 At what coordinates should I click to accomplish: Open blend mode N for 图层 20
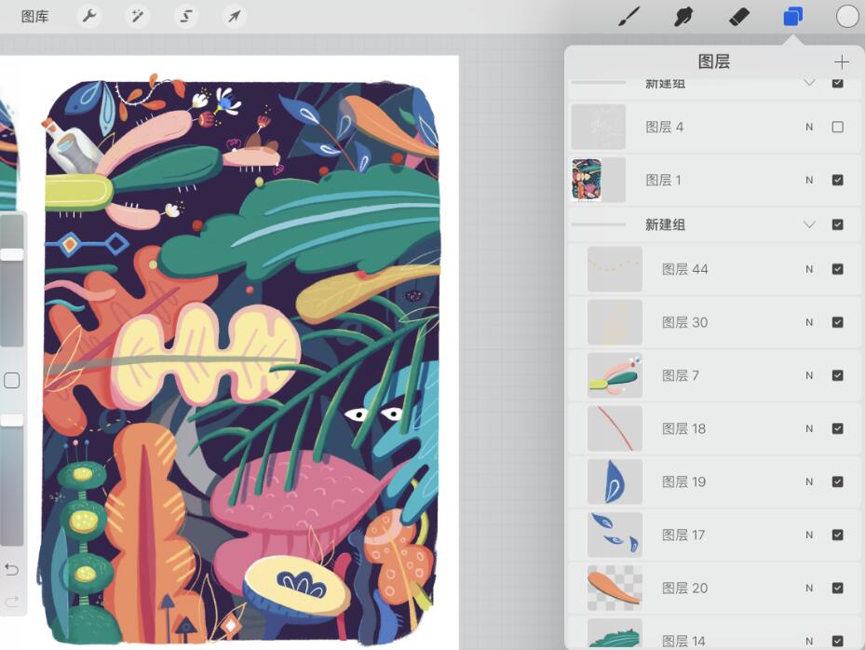click(809, 589)
